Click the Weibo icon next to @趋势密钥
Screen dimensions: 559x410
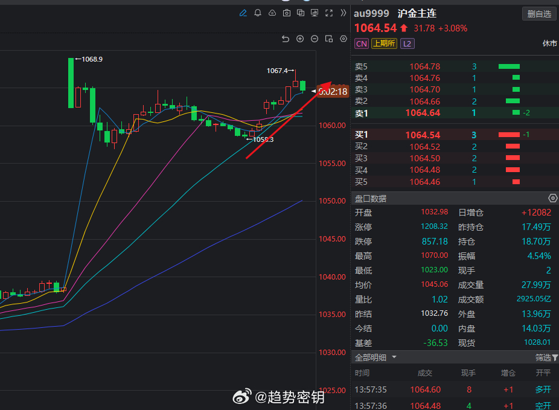(x=242, y=397)
